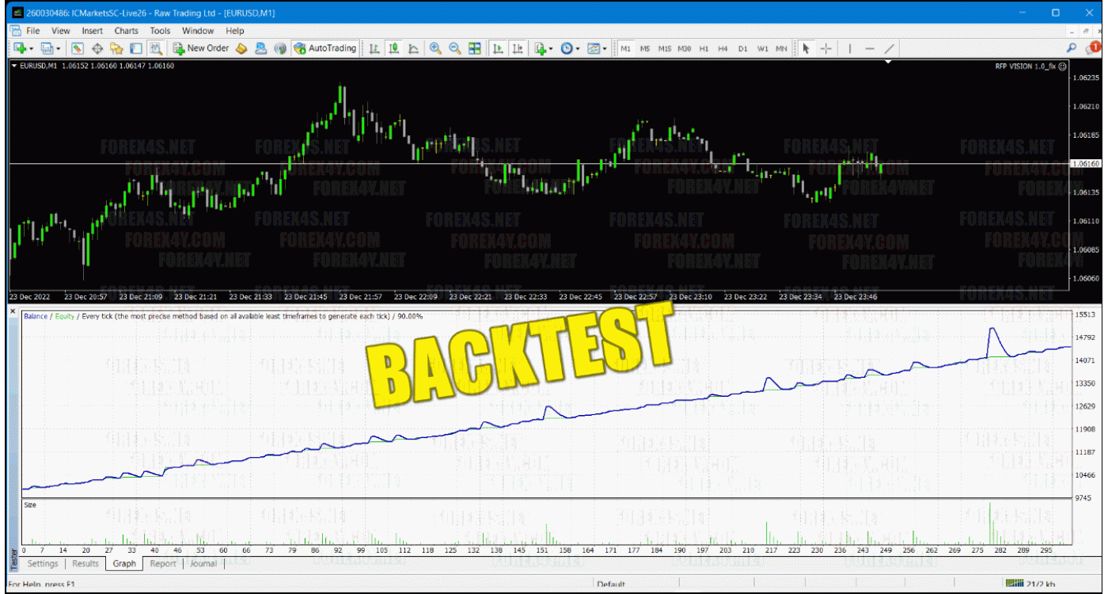This screenshot has height=594, width=1108.
Task: Zoom out on the EURUSD chart
Action: coord(454,48)
